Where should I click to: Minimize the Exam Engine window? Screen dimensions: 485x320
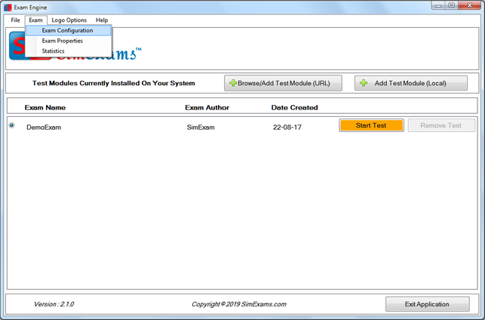pyautogui.click(x=438, y=5)
